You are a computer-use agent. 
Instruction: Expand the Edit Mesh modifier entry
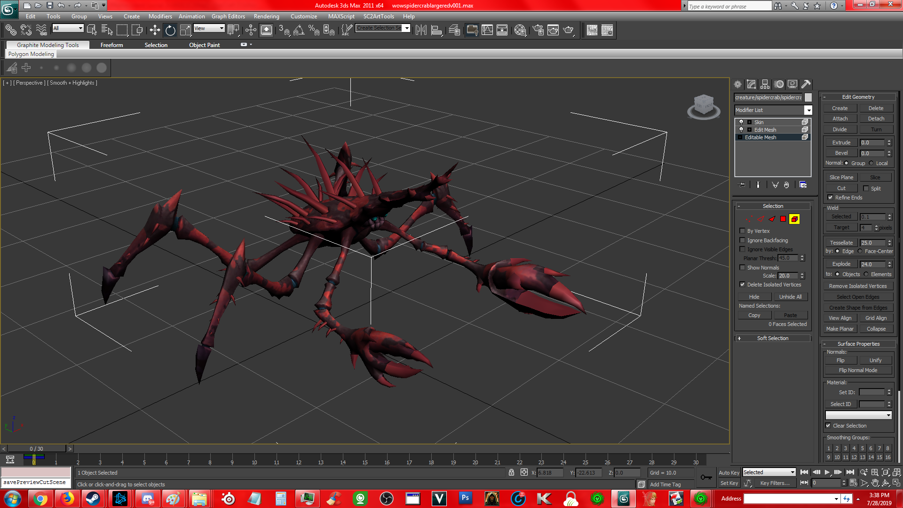[x=749, y=130]
